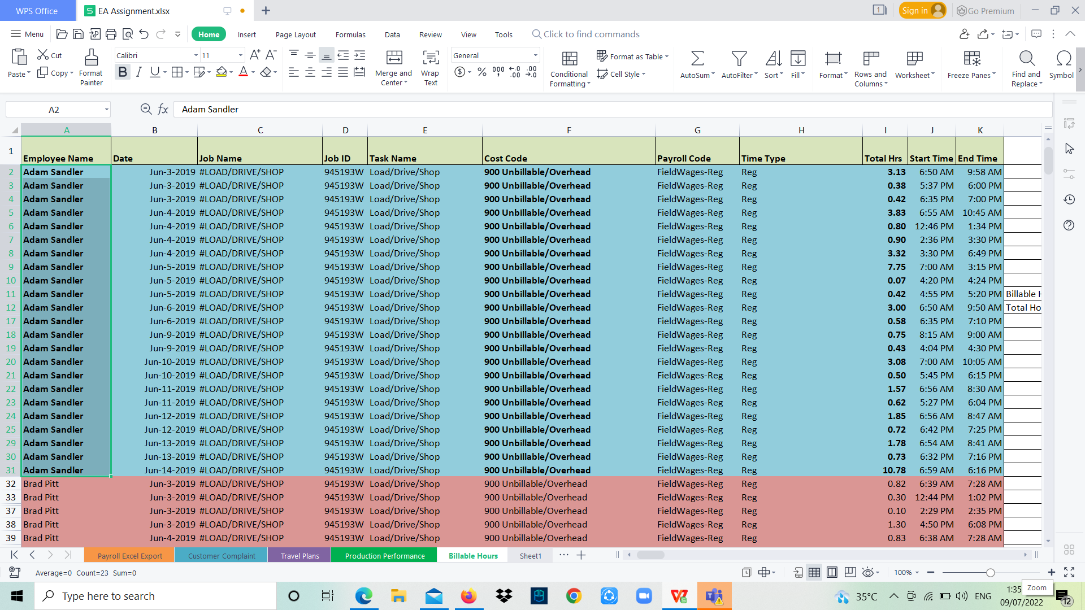Click the Format Painter icon

tap(91, 58)
